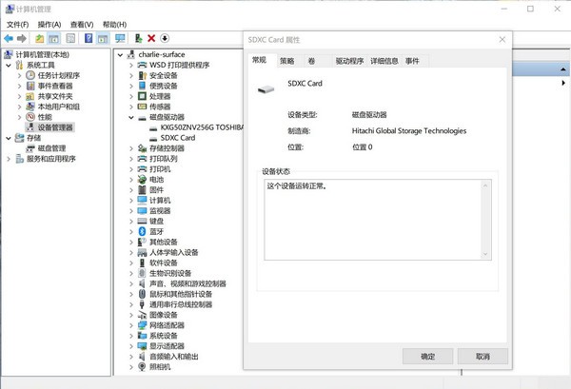The height and width of the screenshot is (389, 571).
Task: Select 事件查看器 in the left tree
Action: [x=55, y=86]
